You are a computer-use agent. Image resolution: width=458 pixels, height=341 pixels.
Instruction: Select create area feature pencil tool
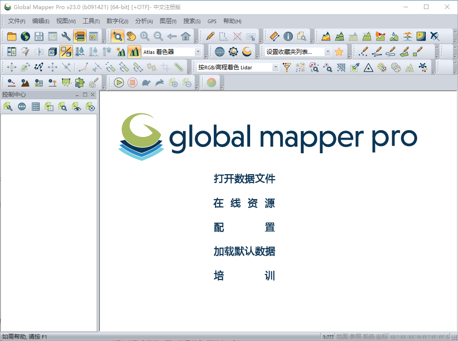tap(404, 52)
